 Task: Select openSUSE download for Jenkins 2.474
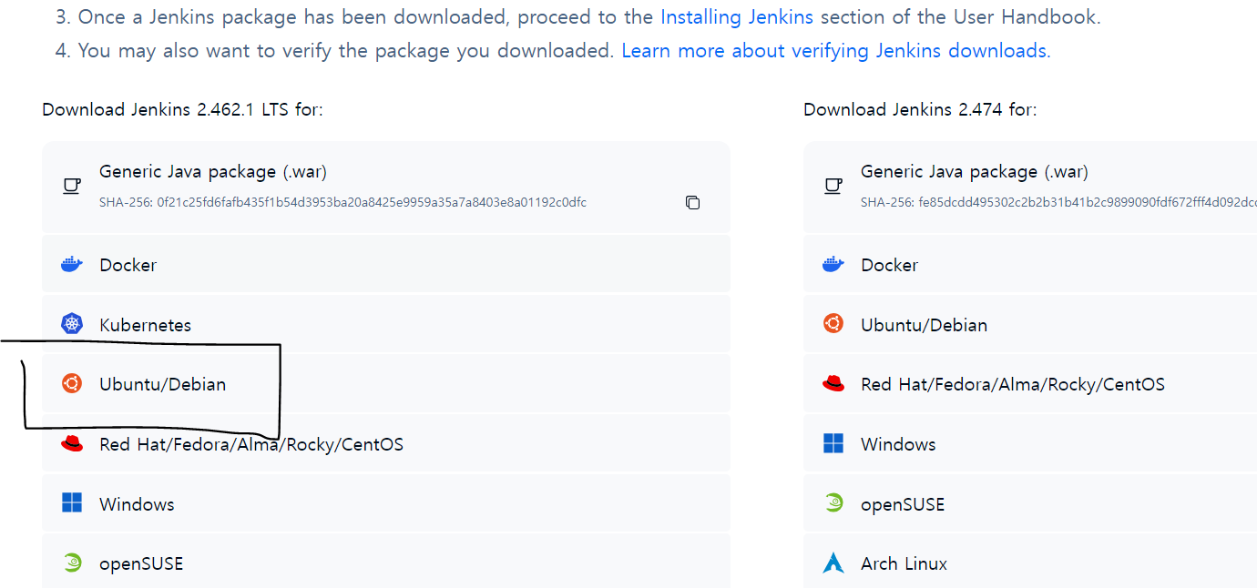coord(1030,503)
